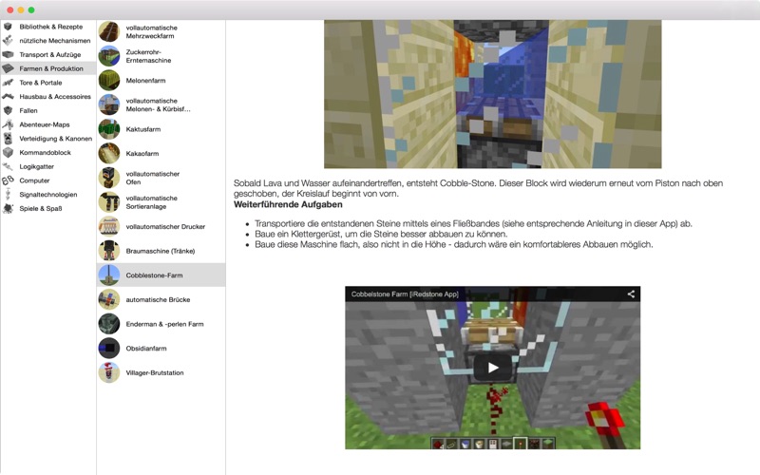Open vollautomatischer Ofen list label
The height and width of the screenshot is (475, 760).
pyautogui.click(x=153, y=178)
